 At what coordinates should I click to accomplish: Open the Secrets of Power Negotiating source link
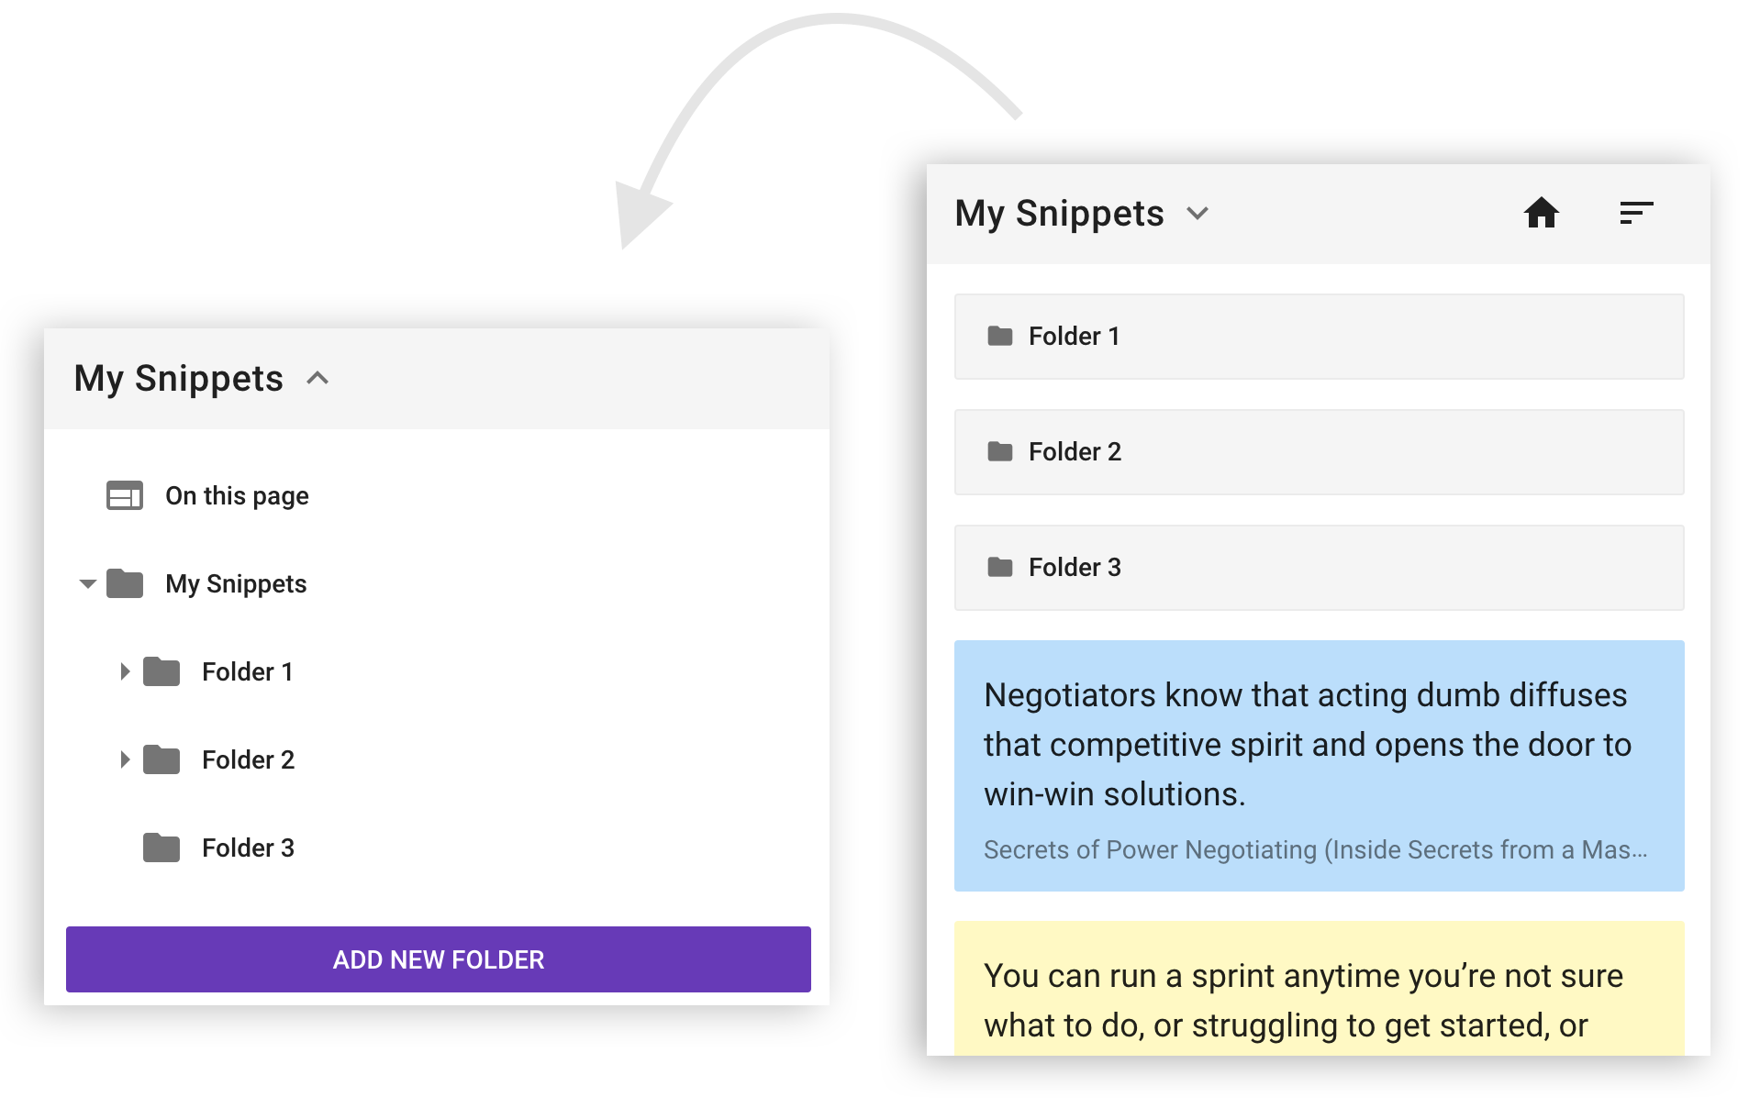click(1312, 850)
